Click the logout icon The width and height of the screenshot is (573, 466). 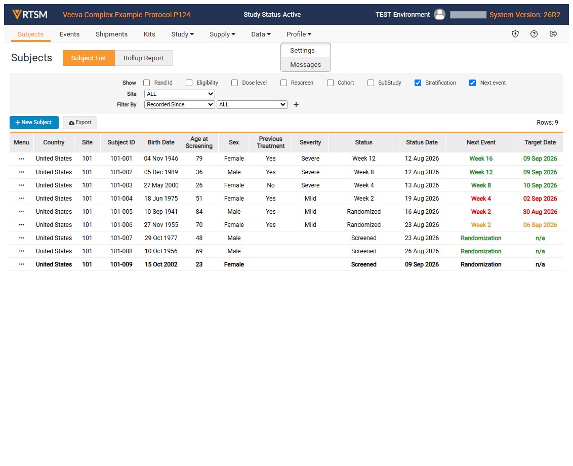[x=553, y=34]
